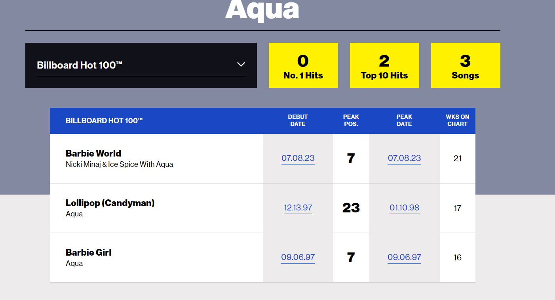
Task: Open Lollipop (Candyman) debut date 12.13.97
Action: click(298, 208)
